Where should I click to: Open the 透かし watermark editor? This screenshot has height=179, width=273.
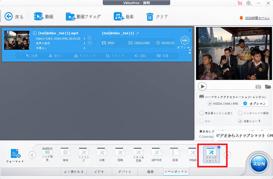point(56,56)
